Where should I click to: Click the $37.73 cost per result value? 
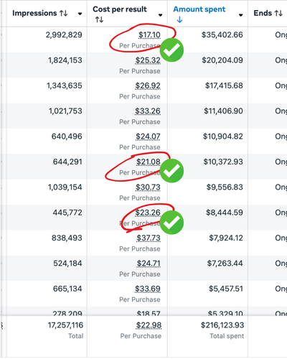pos(149,238)
